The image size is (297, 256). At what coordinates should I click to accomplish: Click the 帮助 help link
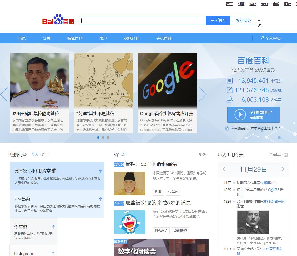260,23
